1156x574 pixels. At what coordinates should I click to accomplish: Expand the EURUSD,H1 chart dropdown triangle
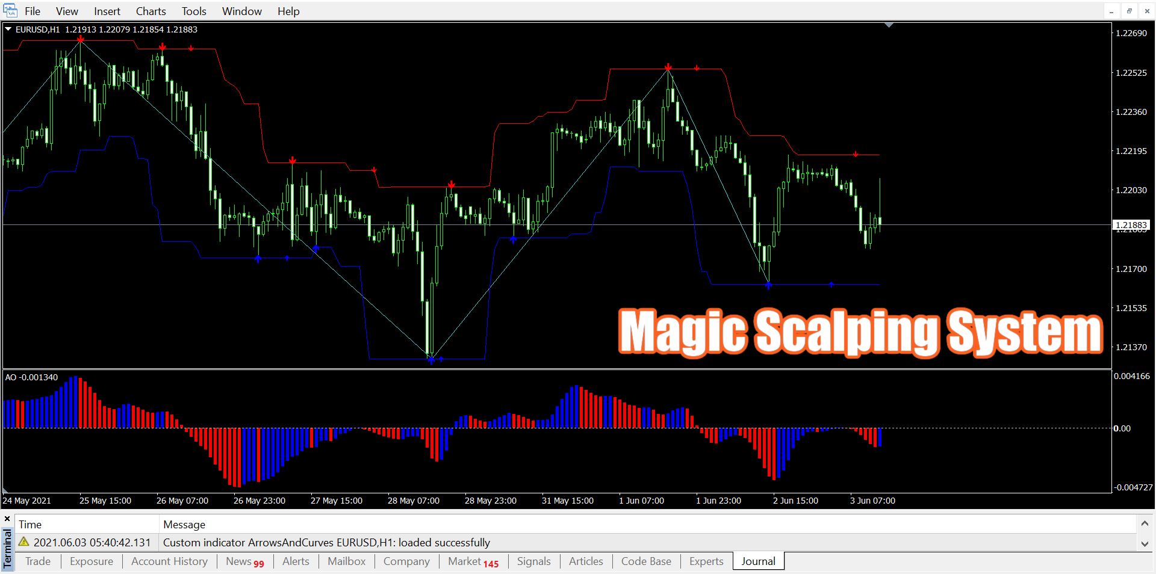[x=8, y=29]
